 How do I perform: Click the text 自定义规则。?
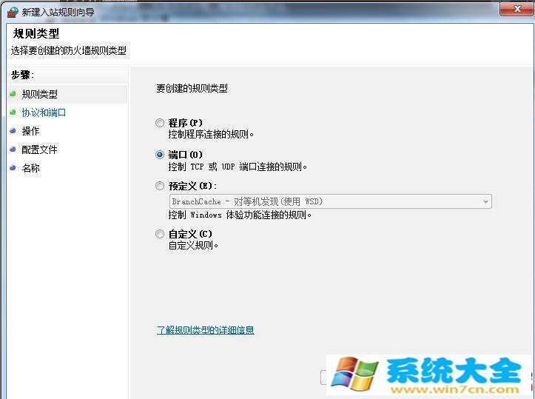pyautogui.click(x=193, y=245)
